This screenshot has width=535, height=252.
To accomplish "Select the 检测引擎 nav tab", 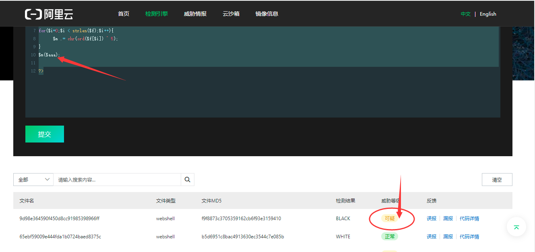I will click(x=157, y=14).
